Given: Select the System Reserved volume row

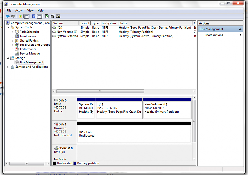Looking at the screenshot, I should [124, 36].
